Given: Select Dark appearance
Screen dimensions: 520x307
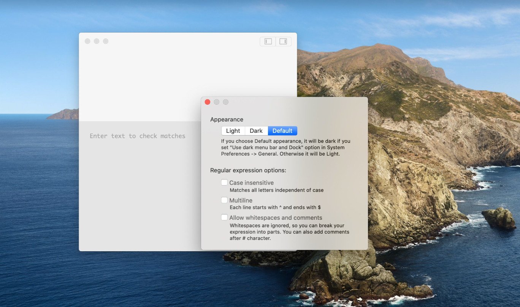Looking at the screenshot, I should point(256,131).
